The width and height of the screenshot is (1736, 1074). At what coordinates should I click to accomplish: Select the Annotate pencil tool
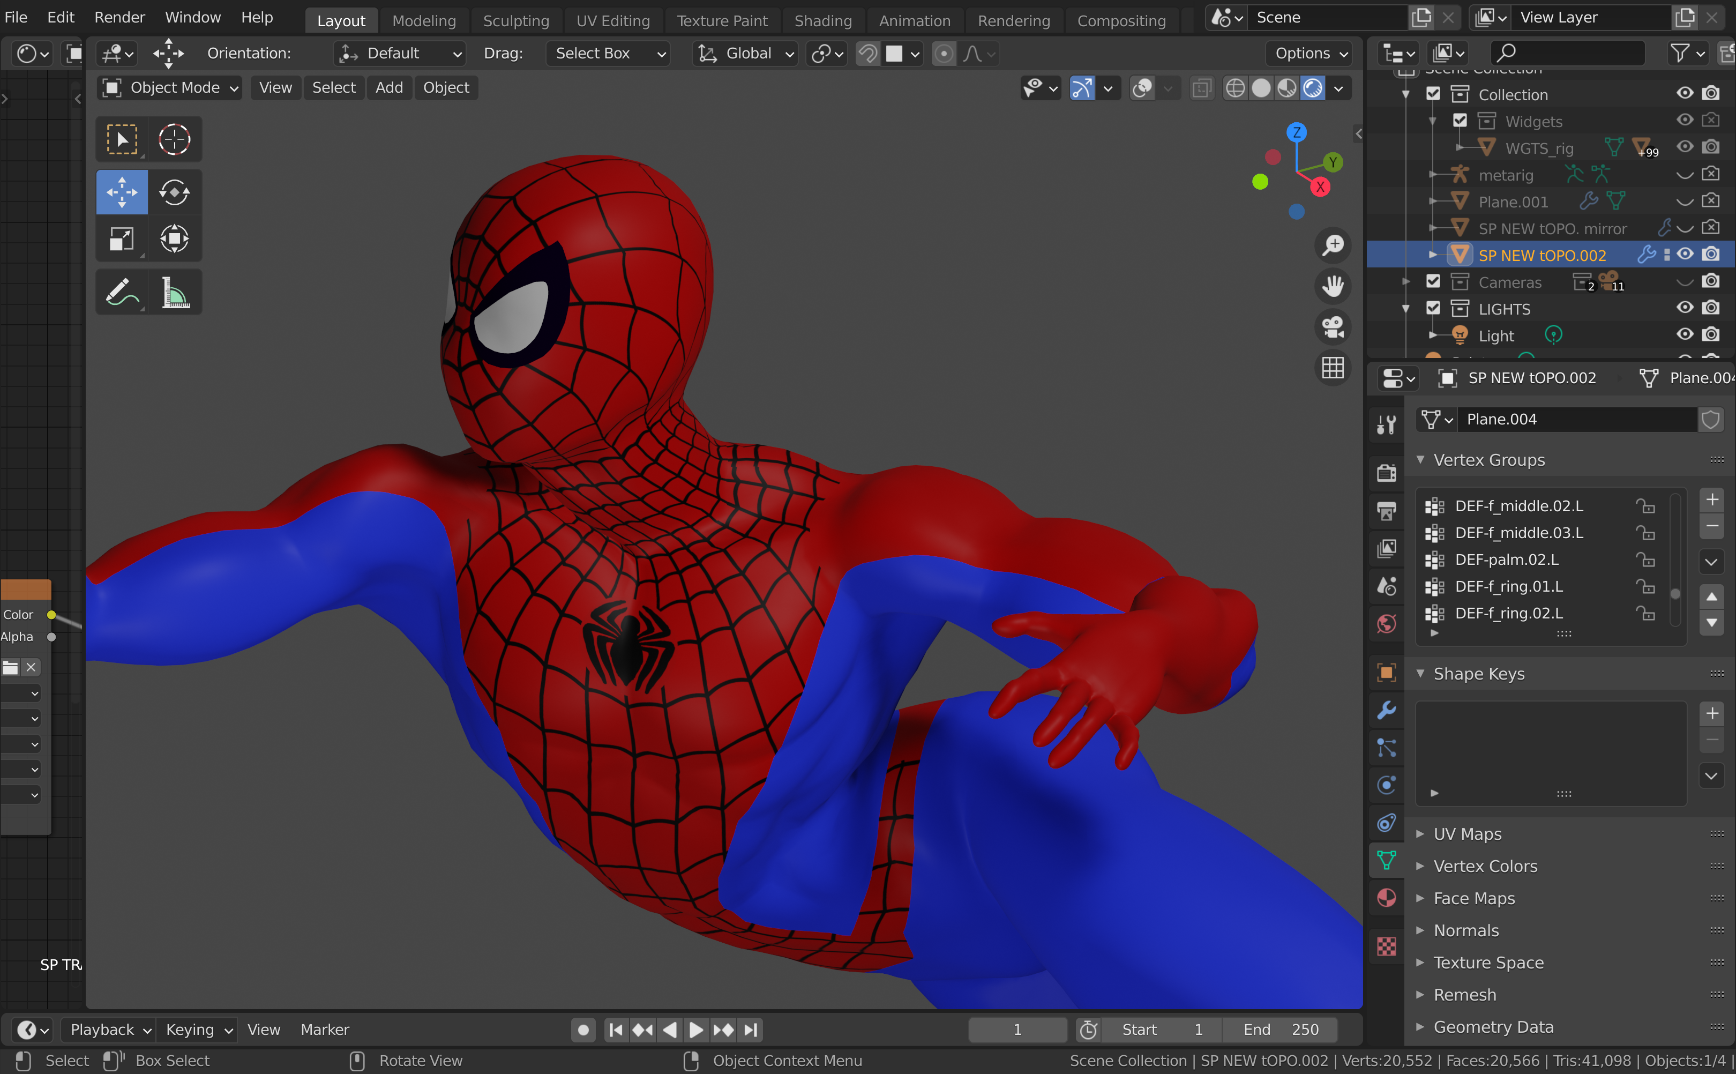click(x=122, y=292)
